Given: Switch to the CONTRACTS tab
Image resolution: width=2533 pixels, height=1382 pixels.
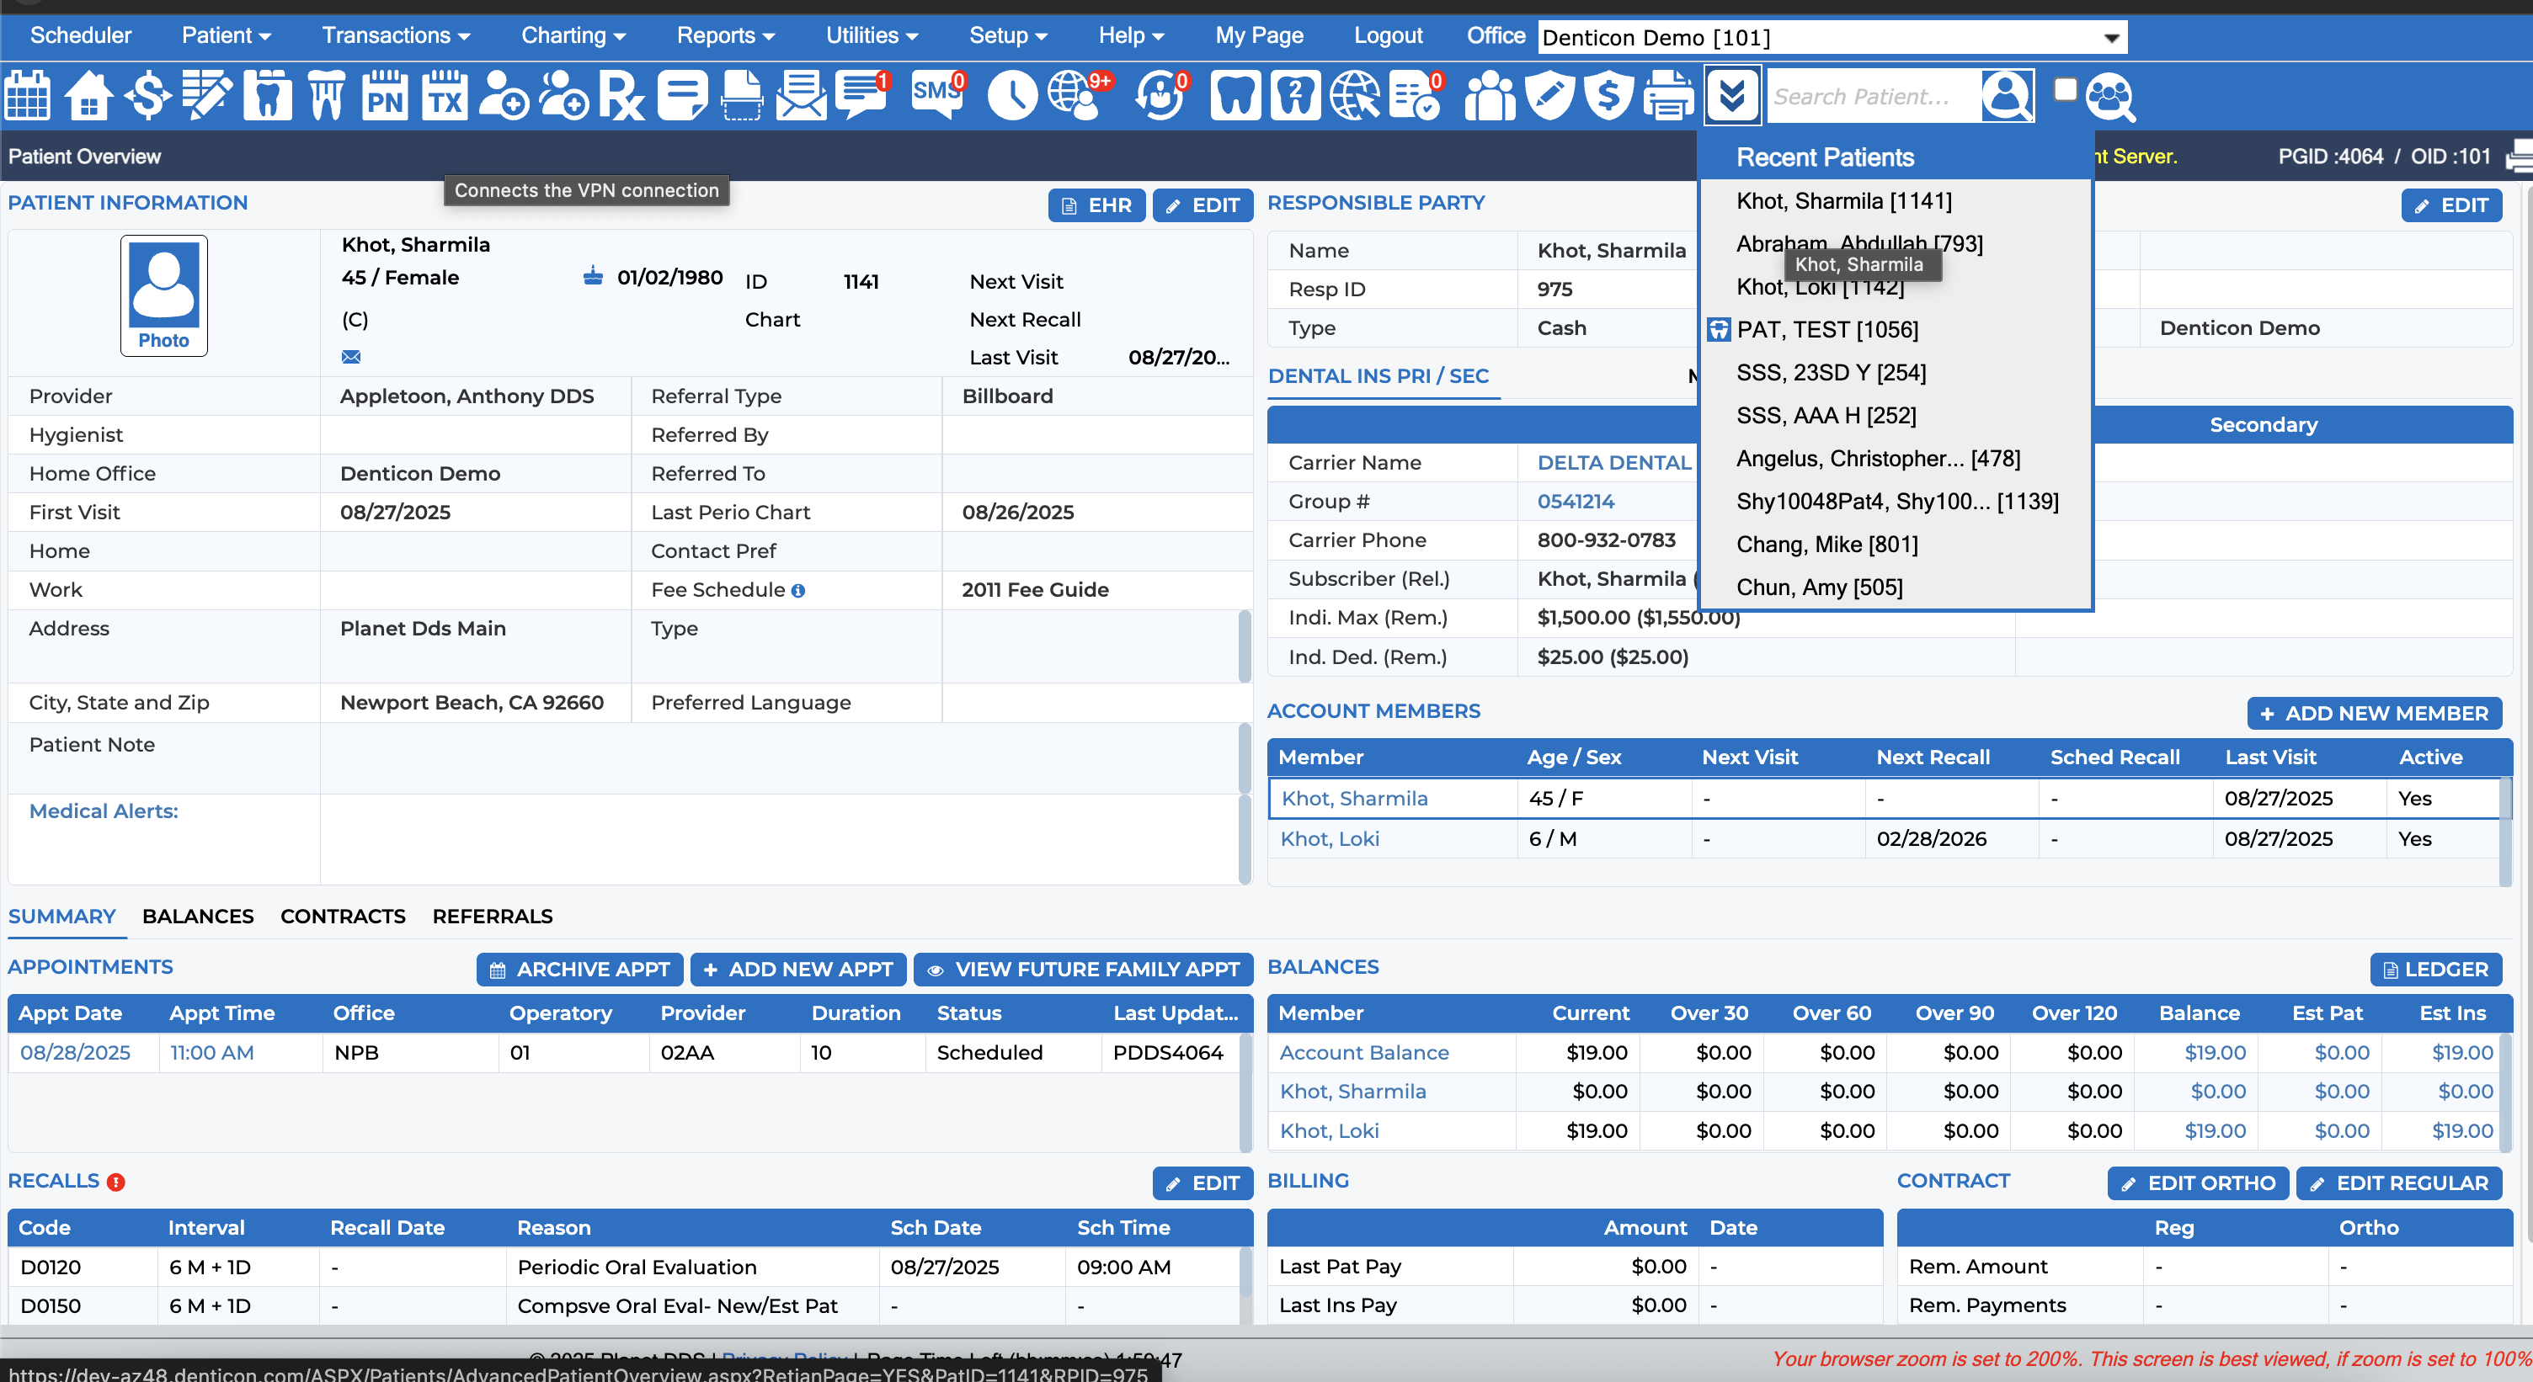Looking at the screenshot, I should point(342,916).
